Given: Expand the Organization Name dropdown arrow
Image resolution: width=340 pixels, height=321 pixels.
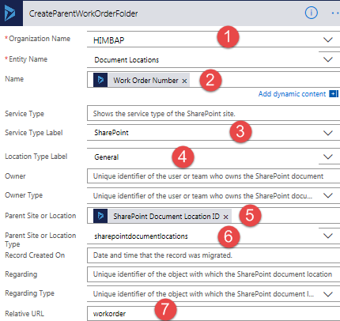Looking at the screenshot, I should click(328, 40).
